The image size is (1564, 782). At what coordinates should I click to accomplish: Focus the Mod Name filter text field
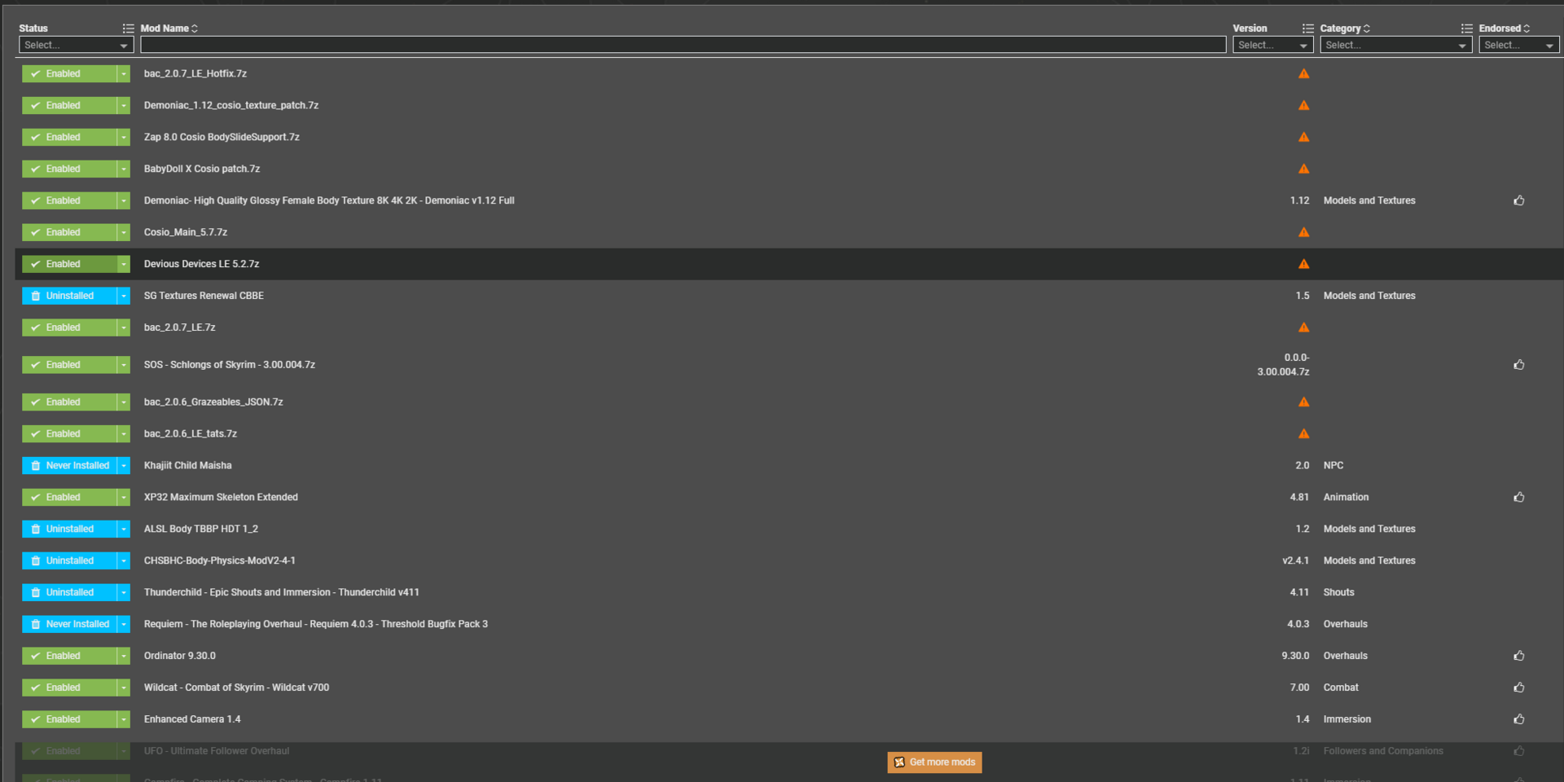pyautogui.click(x=683, y=45)
